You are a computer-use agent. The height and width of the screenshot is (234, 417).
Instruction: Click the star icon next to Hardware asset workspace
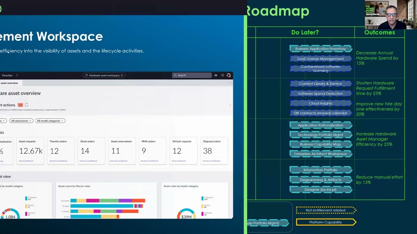[x=122, y=75]
